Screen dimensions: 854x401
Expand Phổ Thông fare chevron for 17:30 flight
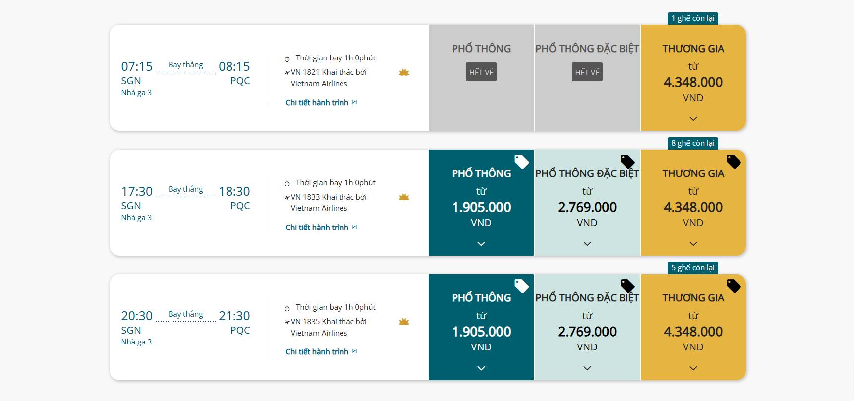pos(481,244)
